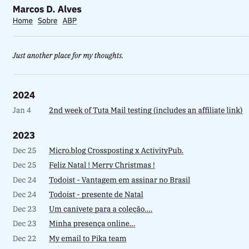This screenshot has width=249, height=249.
Task: Read the Micro.blog Crossposting x ActivityPub post
Action: [116, 151]
